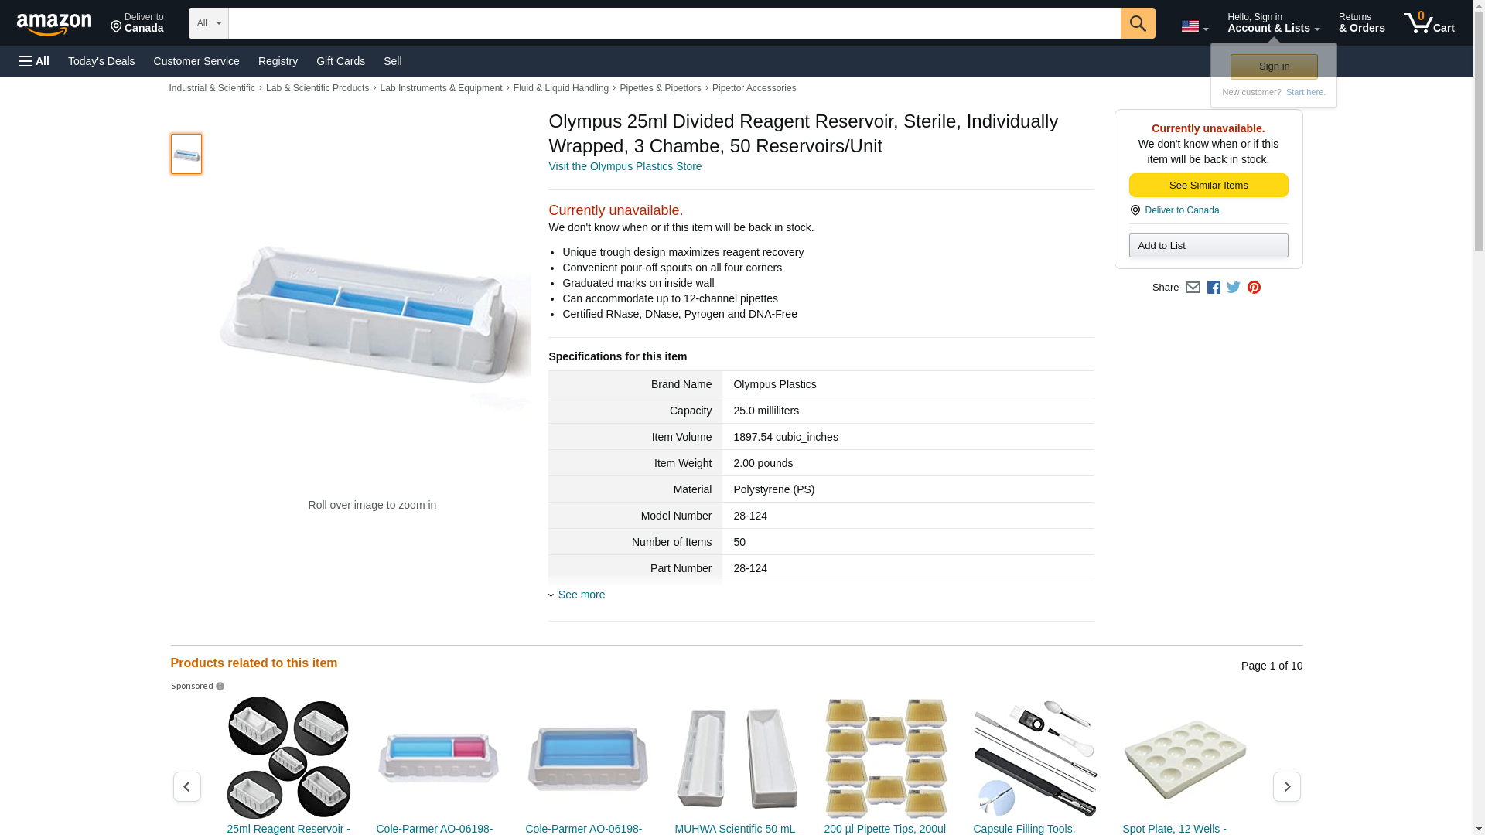The height and width of the screenshot is (835, 1485).
Task: Share product on Twitter icon
Action: tap(1234, 288)
